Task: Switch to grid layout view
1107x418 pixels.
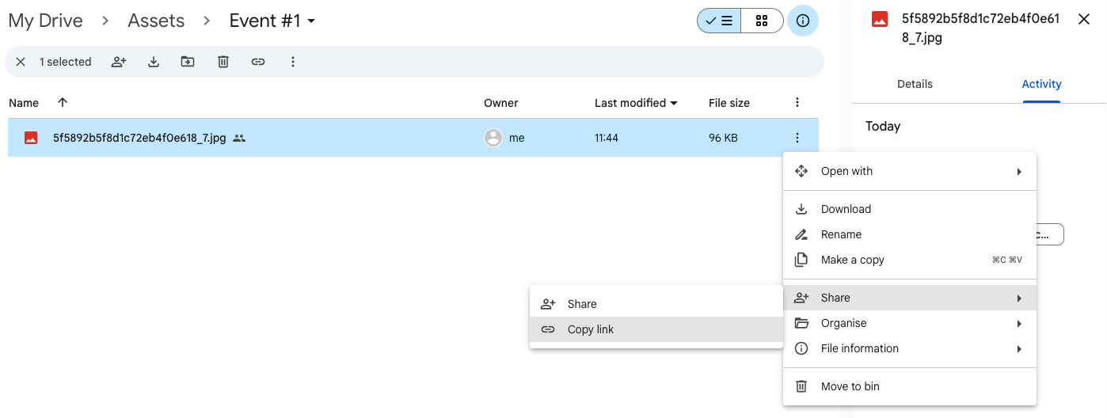Action: (x=762, y=21)
